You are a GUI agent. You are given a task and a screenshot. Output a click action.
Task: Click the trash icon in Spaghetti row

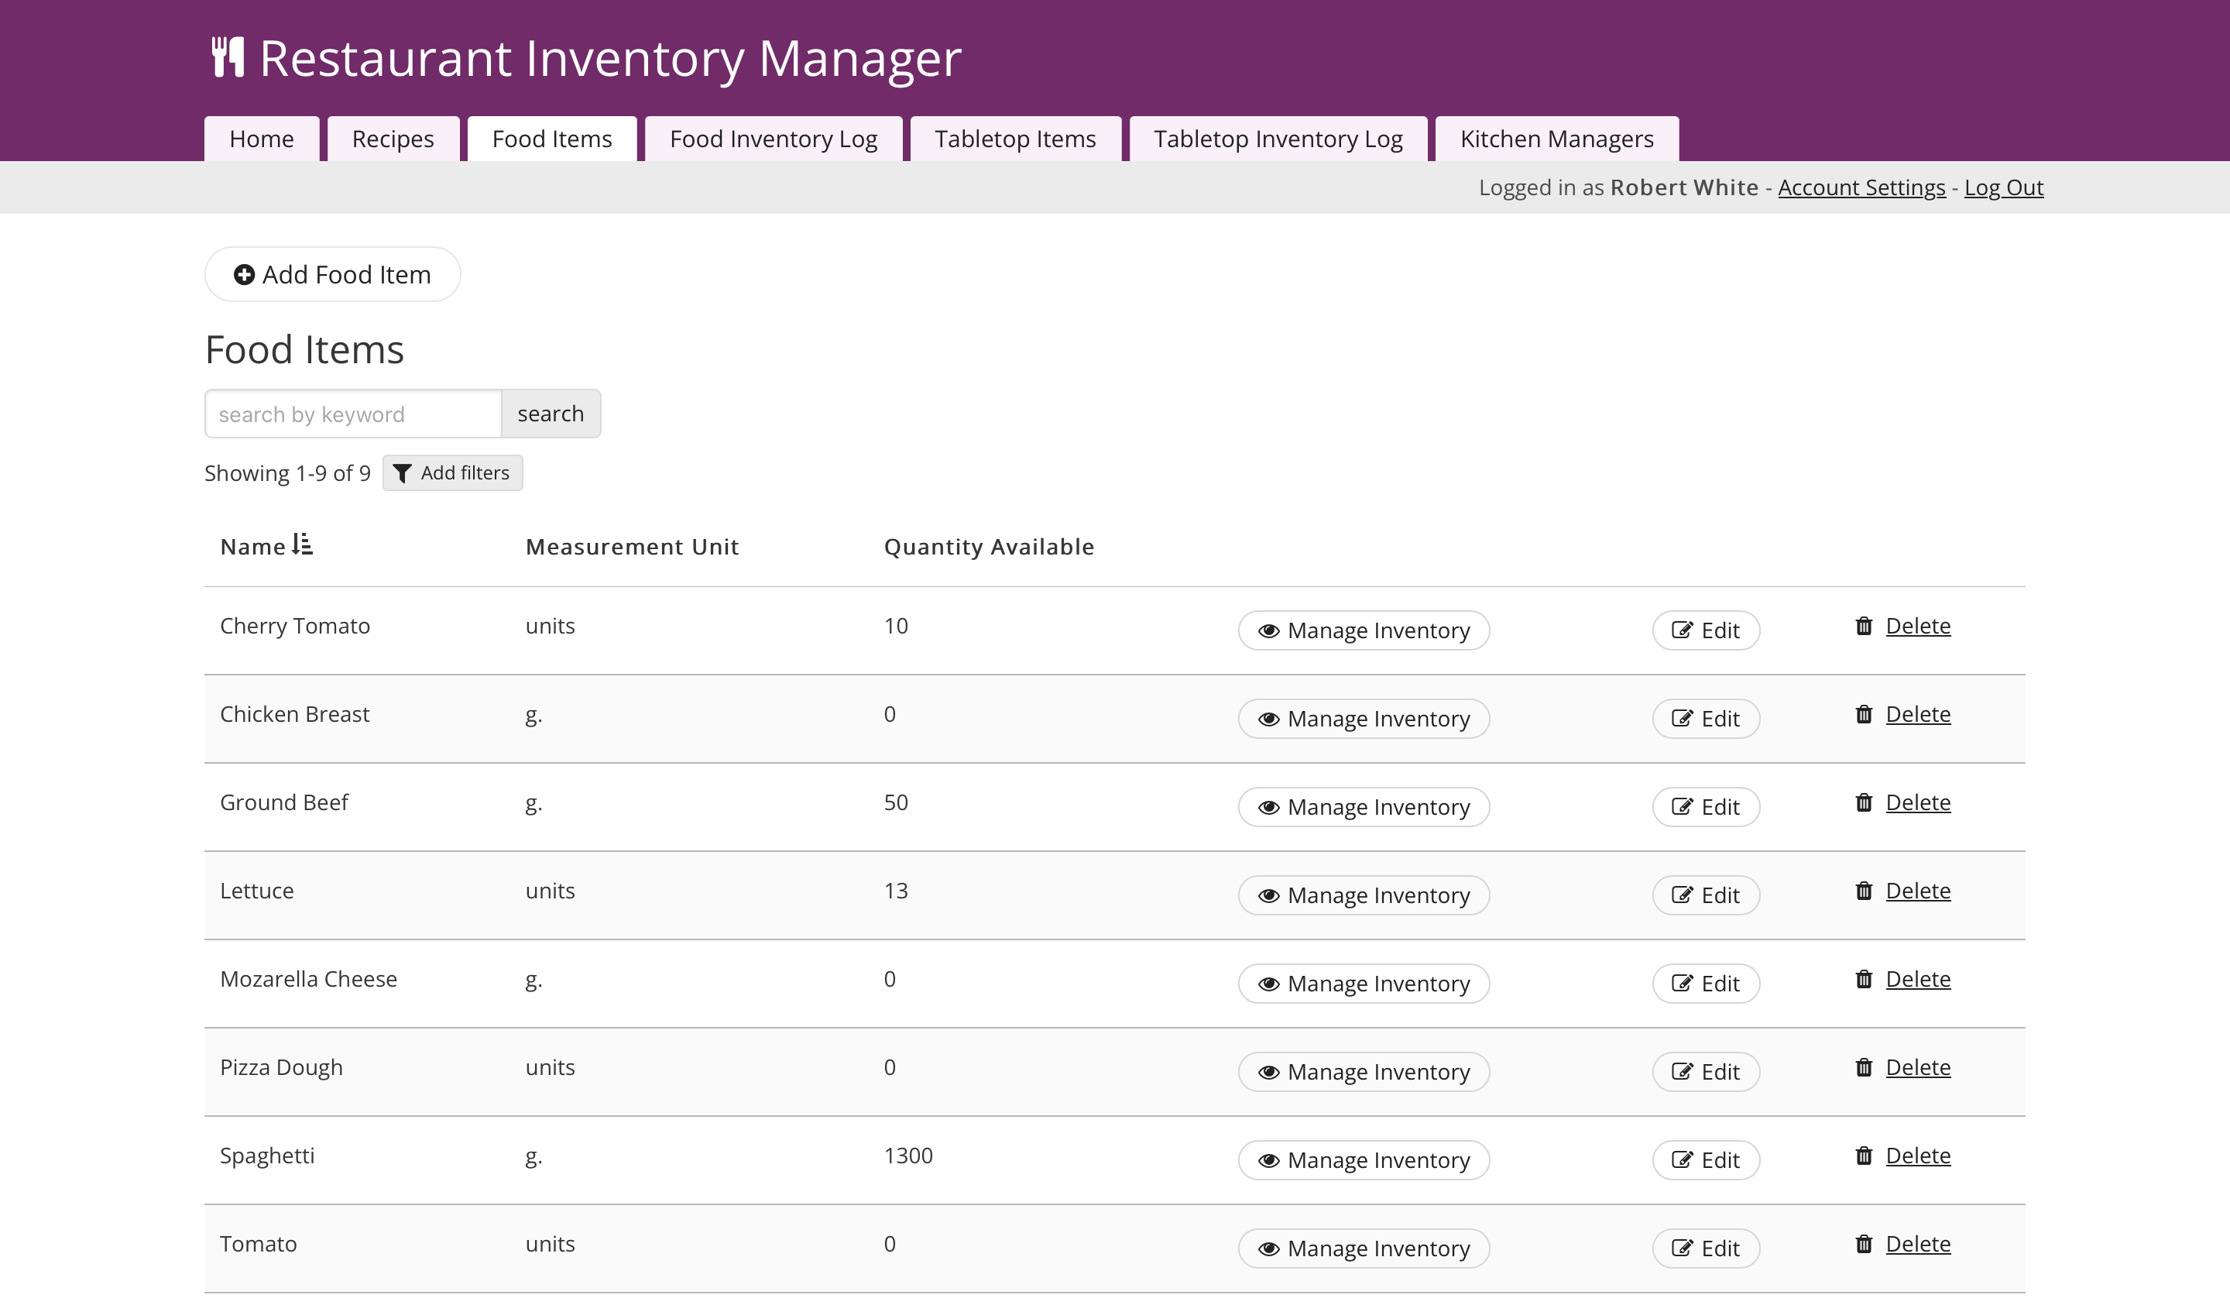(1864, 1156)
